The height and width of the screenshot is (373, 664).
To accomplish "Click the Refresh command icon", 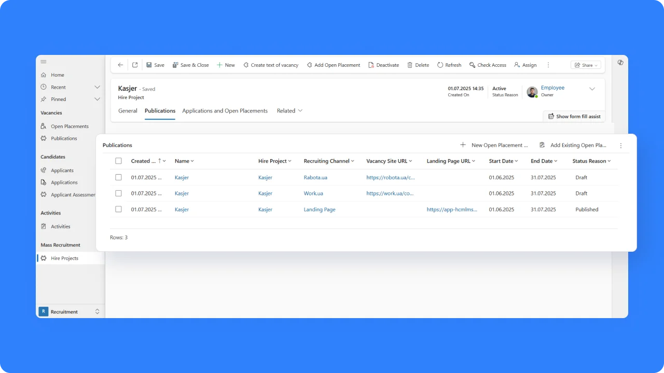I will 440,65.
